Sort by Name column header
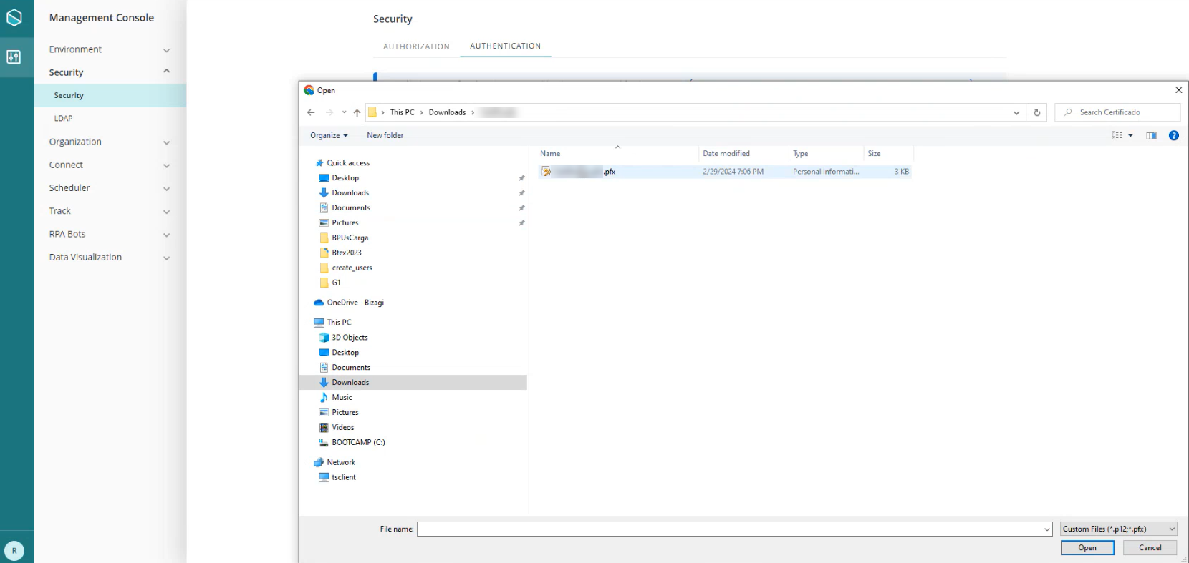Viewport: 1189px width, 563px height. (x=550, y=154)
